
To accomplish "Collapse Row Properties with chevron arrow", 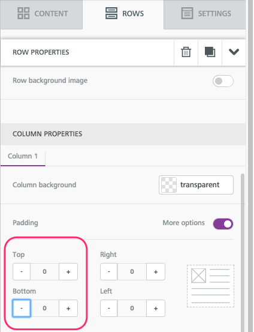I will coord(234,52).
